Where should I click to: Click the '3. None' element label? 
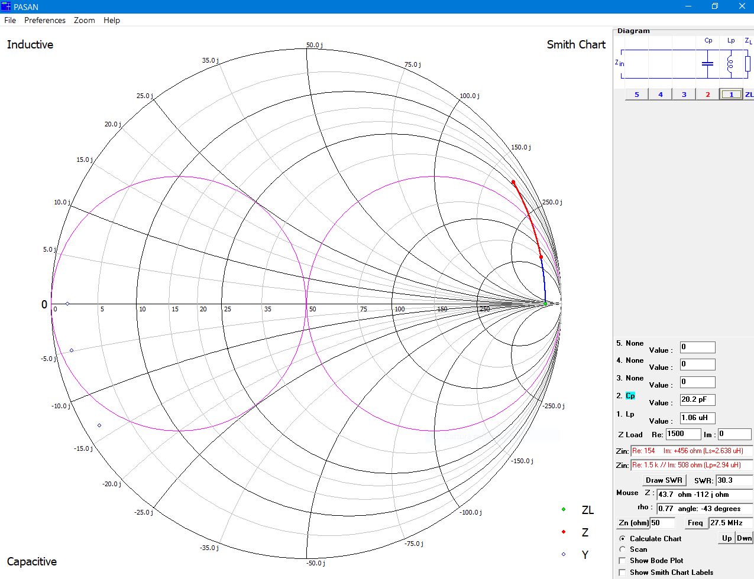(630, 378)
